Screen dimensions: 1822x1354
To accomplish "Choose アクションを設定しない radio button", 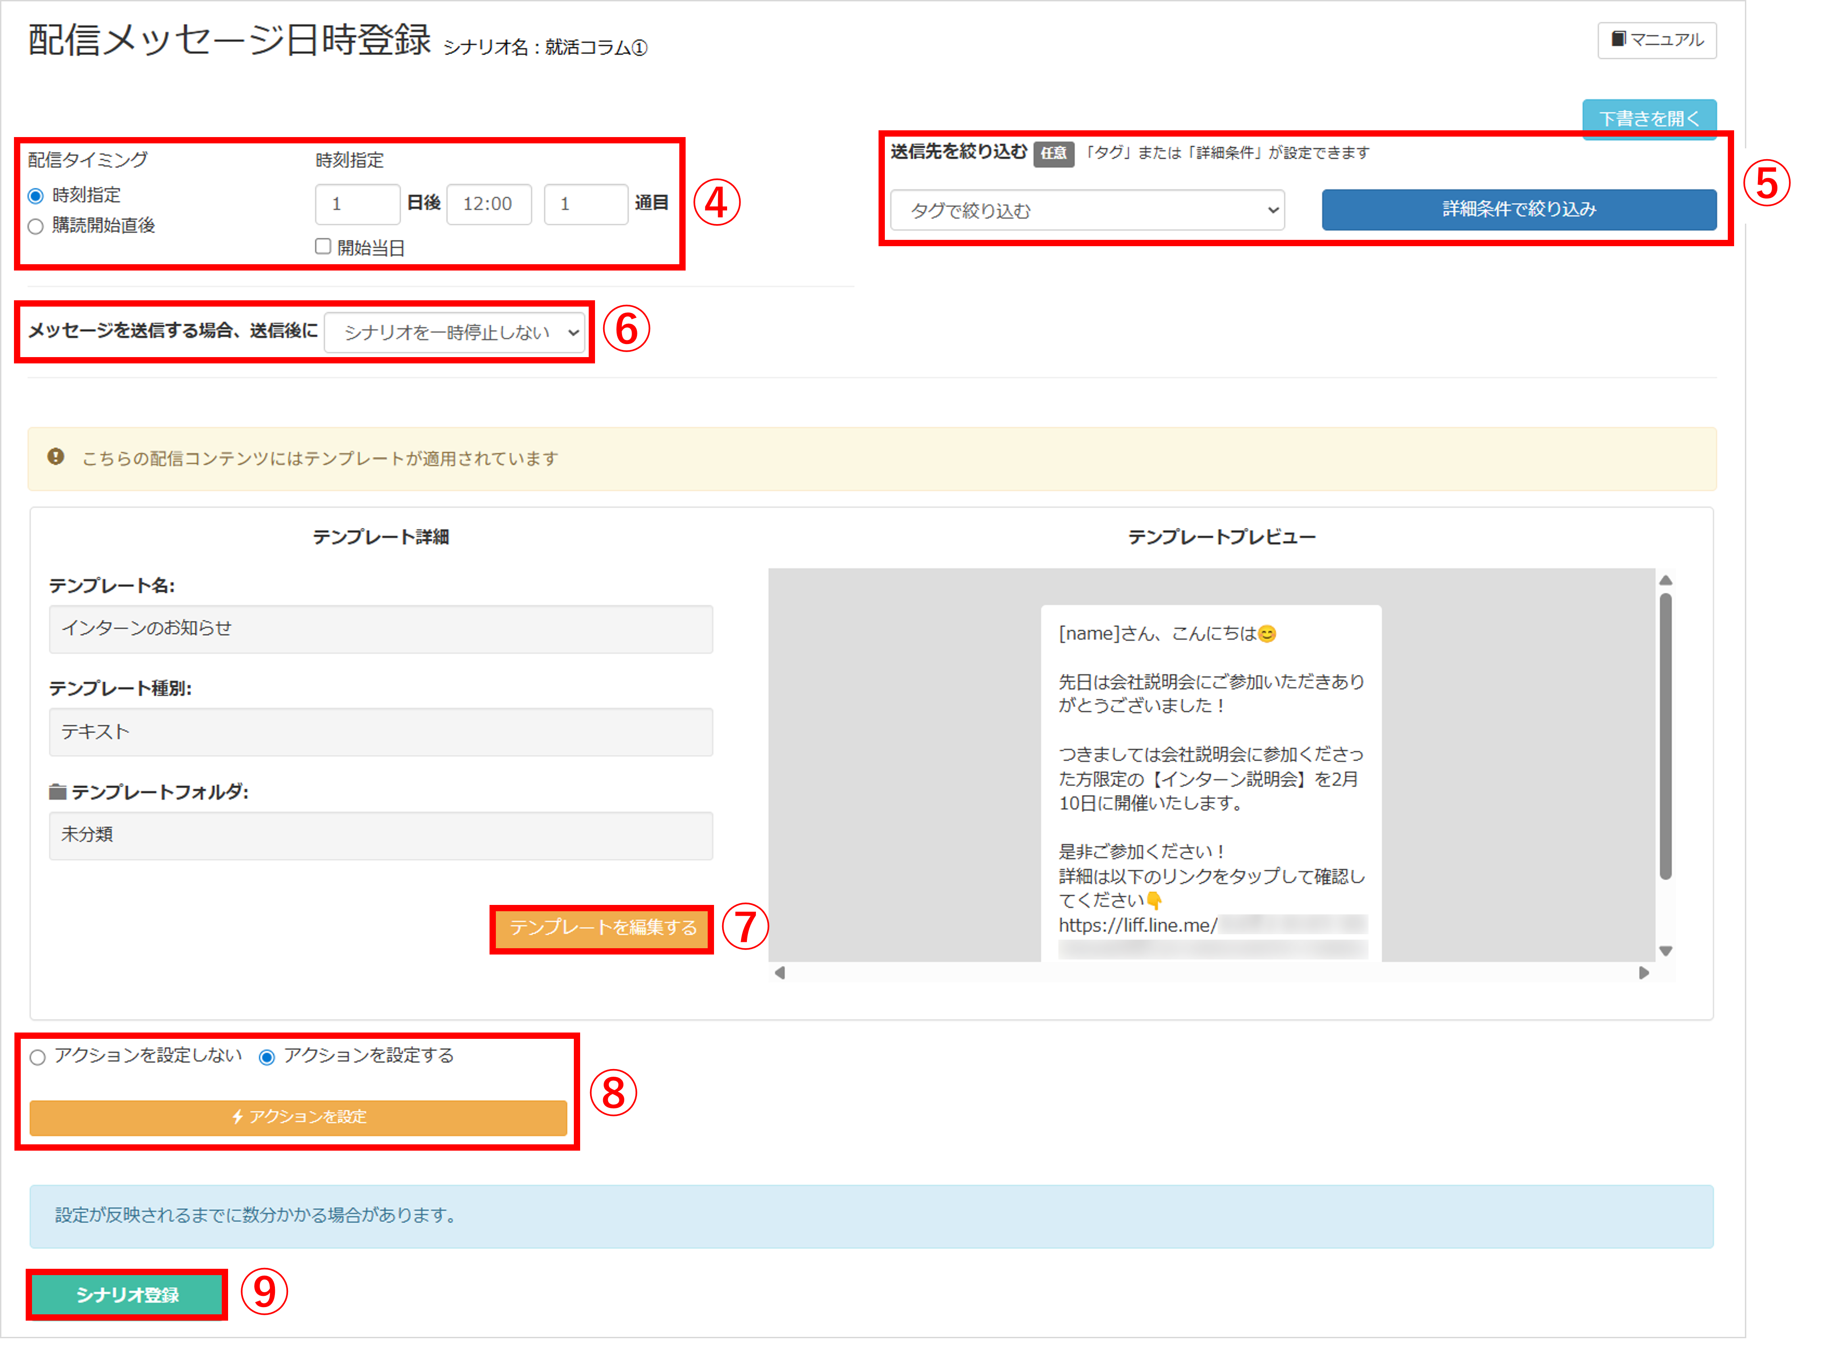I will 38,1057.
